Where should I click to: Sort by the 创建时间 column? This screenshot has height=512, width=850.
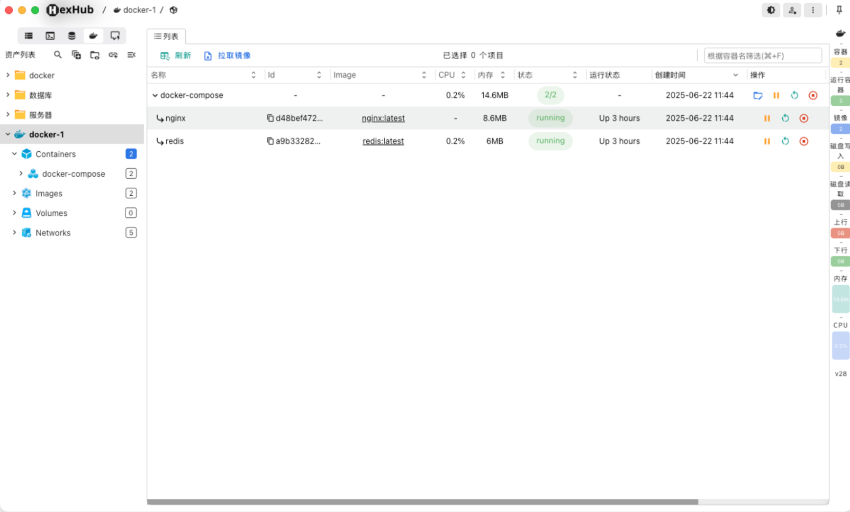click(x=736, y=75)
